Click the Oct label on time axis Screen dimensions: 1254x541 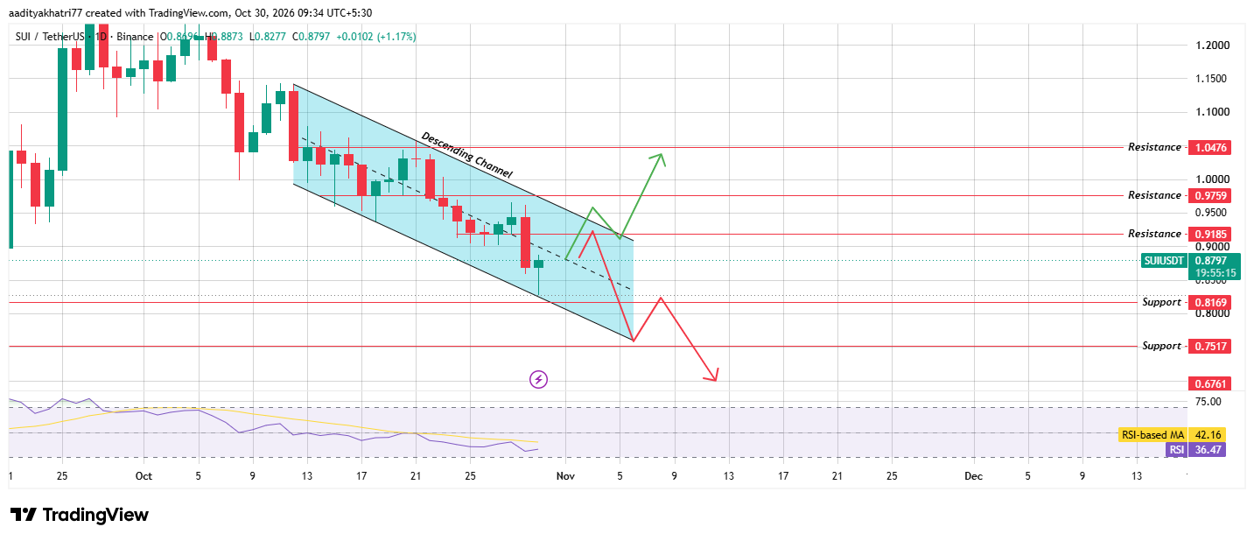144,476
